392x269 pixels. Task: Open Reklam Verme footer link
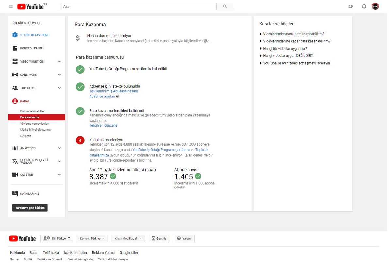pos(103,253)
